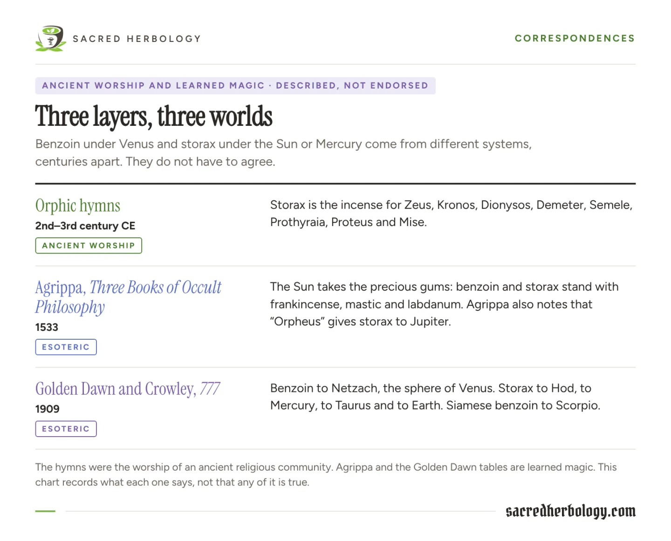Screen dimensions: 671x541
Task: Click the "Ancient worship and learned magic" banner tag
Action: pyautogui.click(x=235, y=86)
